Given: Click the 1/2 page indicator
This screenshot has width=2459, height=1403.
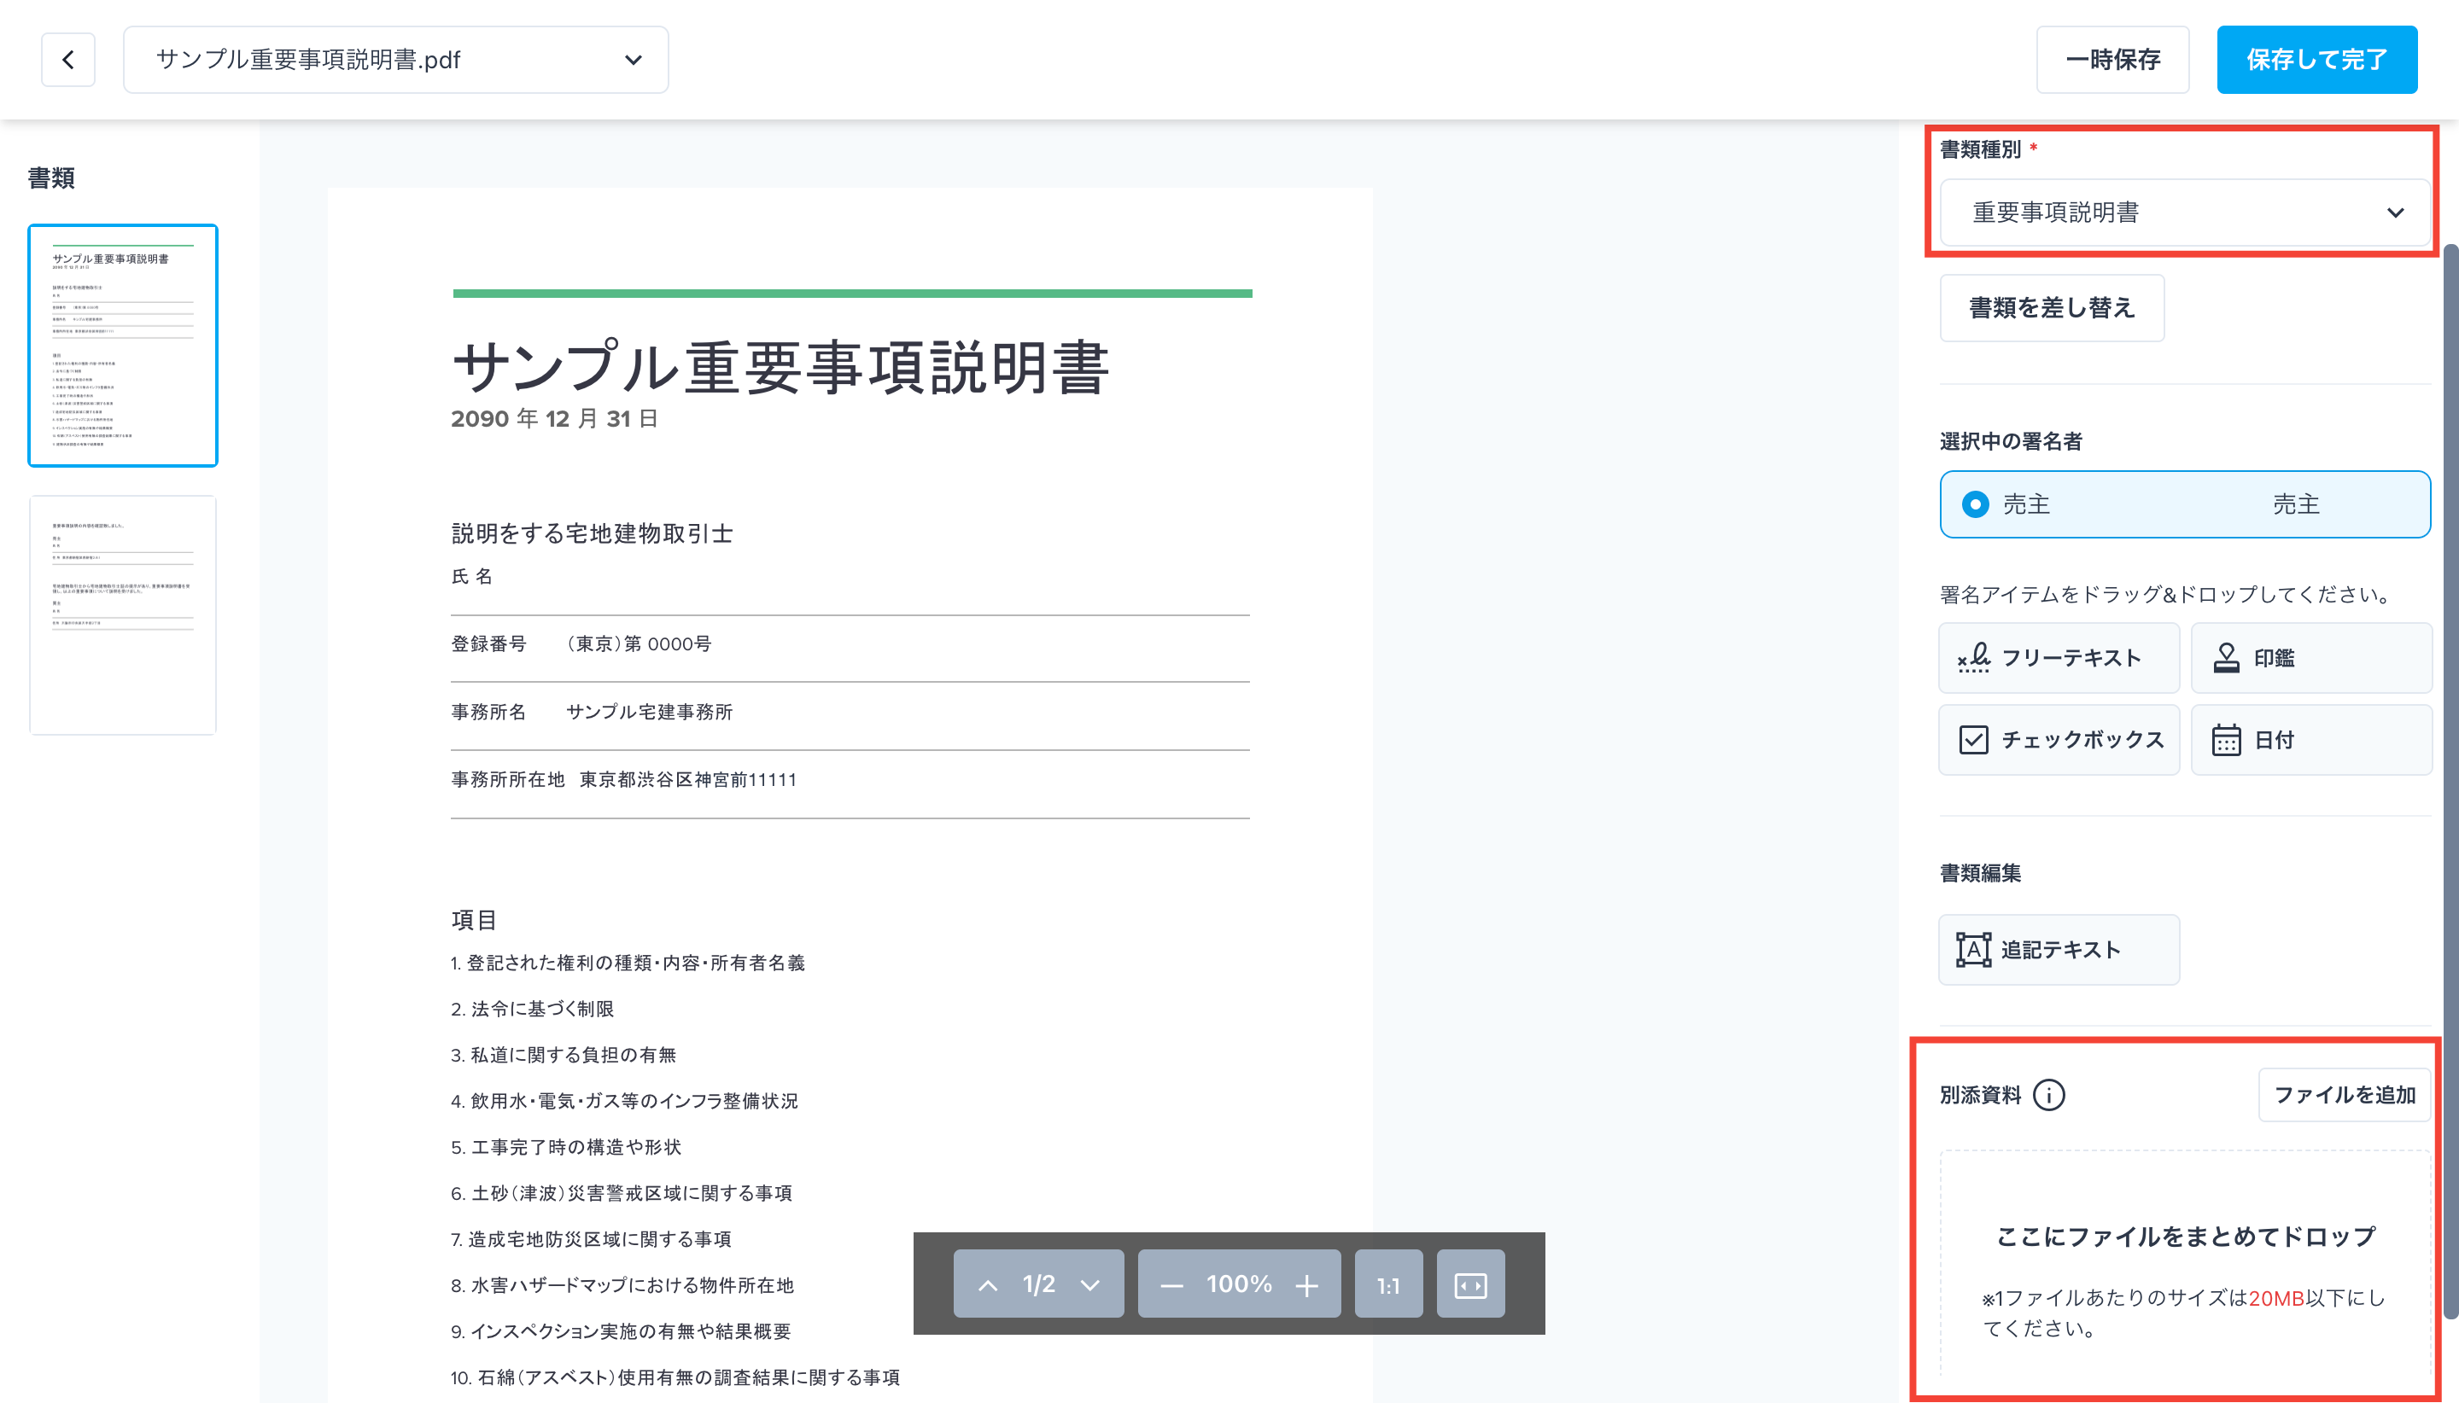Looking at the screenshot, I should click(1039, 1284).
